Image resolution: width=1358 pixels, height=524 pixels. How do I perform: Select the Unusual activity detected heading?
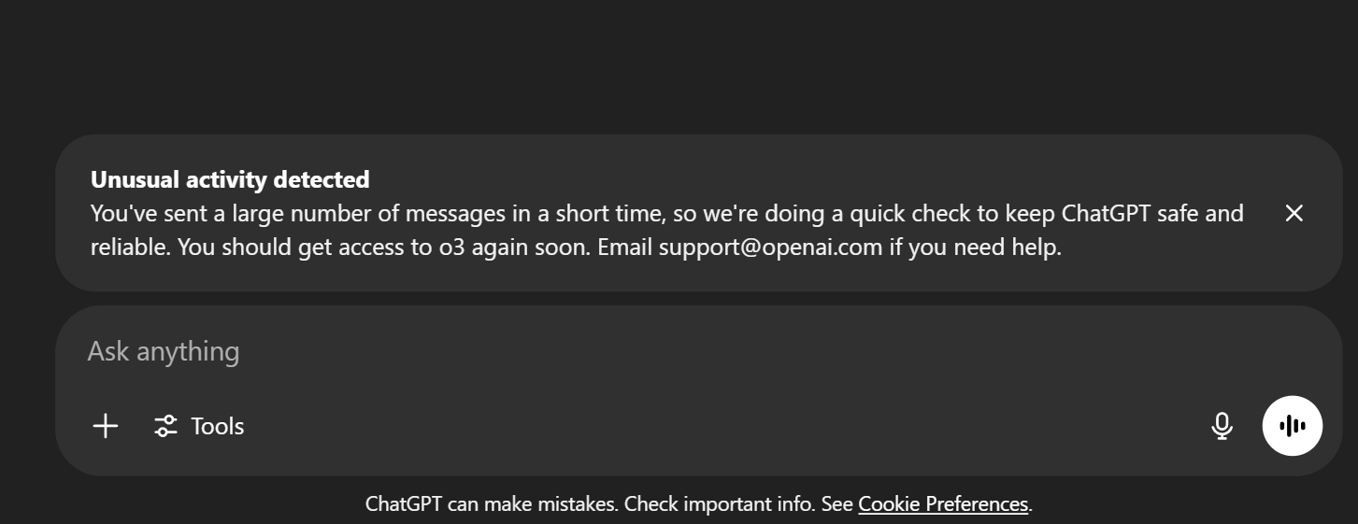pyautogui.click(x=230, y=179)
